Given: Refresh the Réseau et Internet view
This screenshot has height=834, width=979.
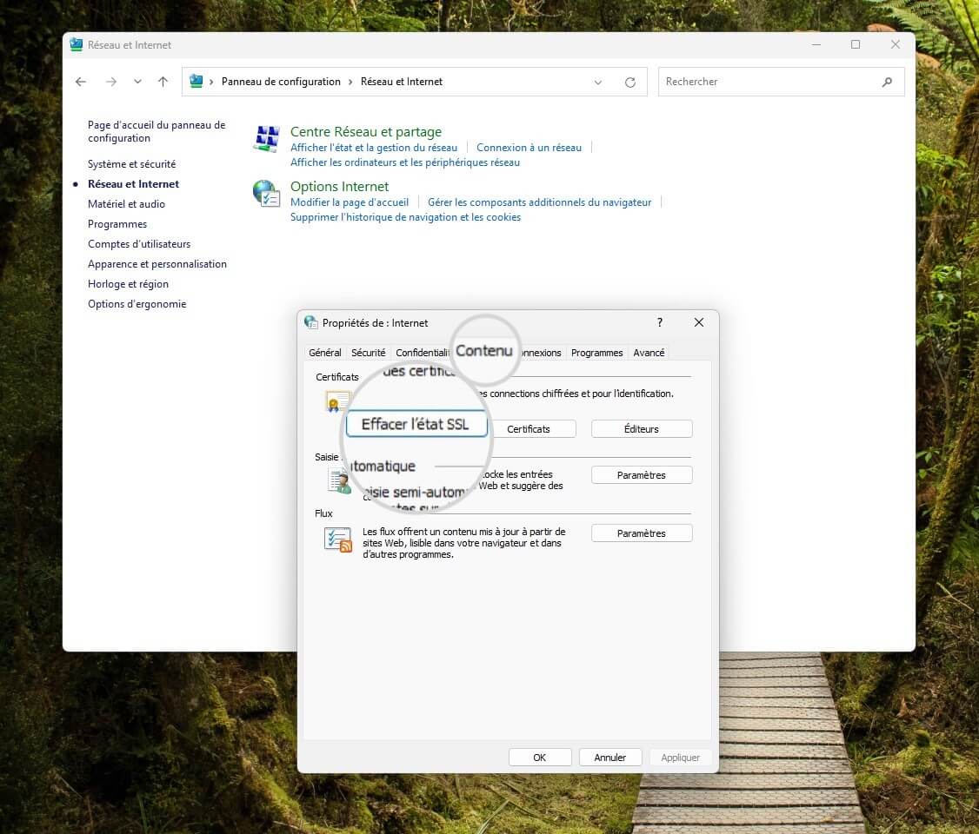Looking at the screenshot, I should click(x=630, y=83).
